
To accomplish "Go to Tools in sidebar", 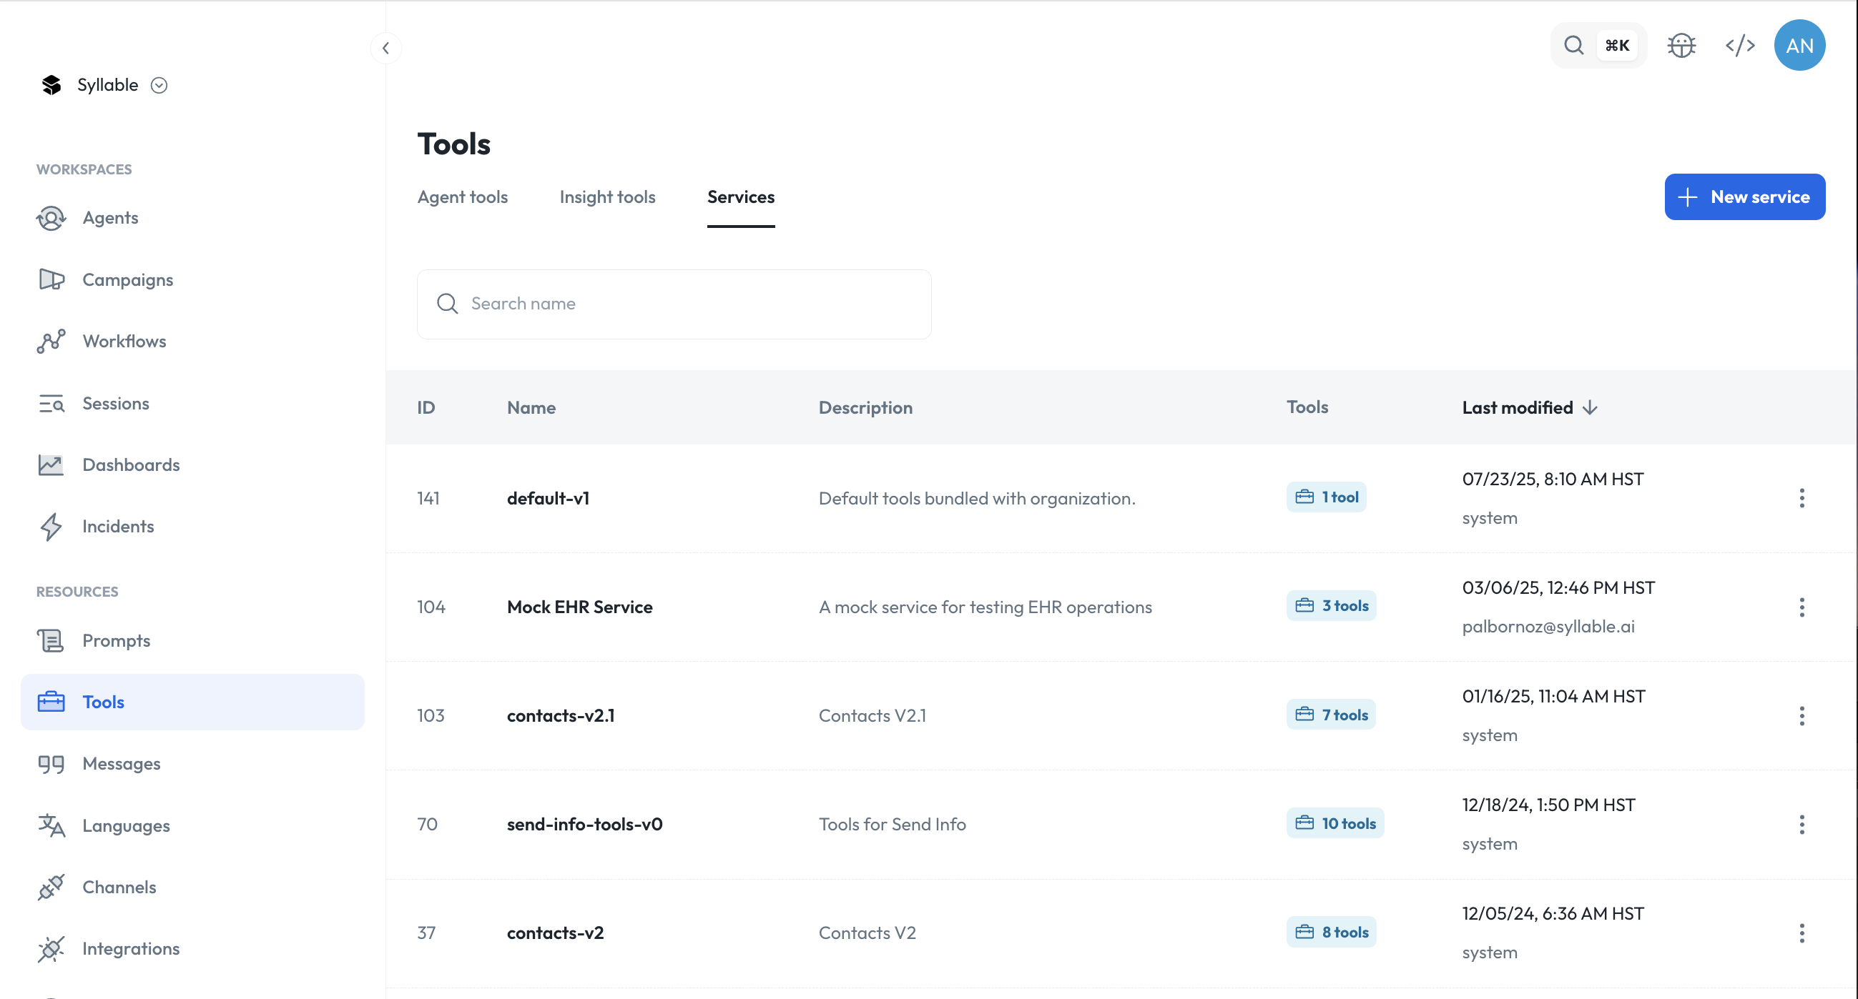I will point(192,702).
